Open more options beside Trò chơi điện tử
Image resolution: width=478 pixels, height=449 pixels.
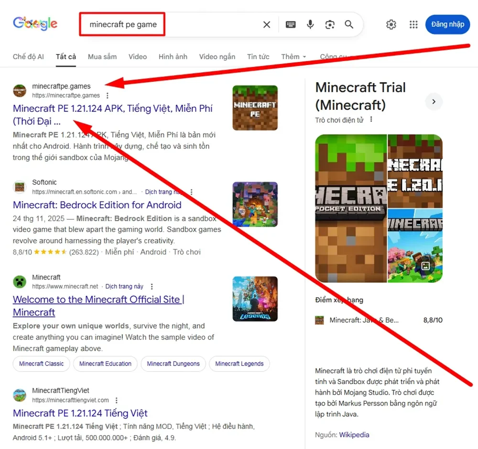(x=371, y=119)
